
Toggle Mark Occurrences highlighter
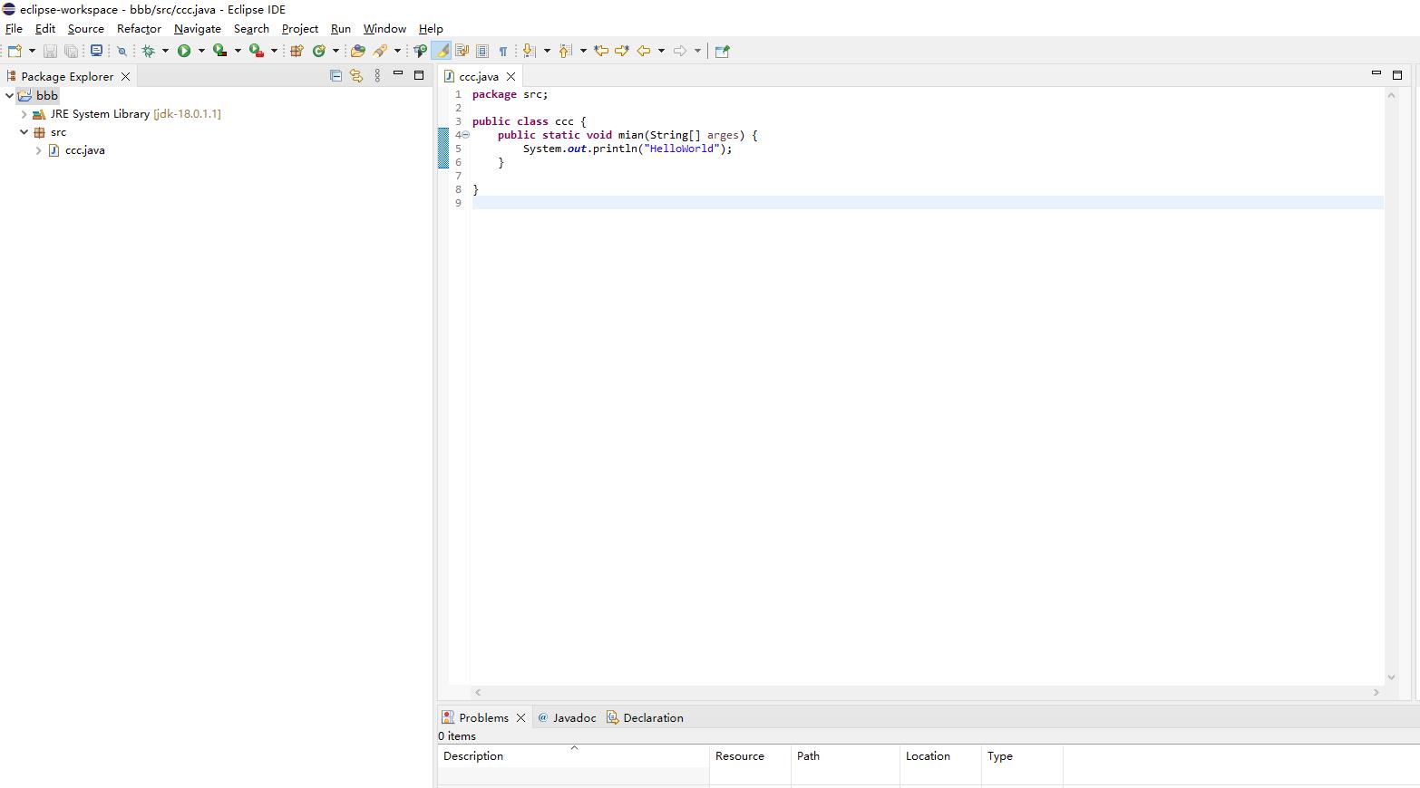[x=442, y=51]
